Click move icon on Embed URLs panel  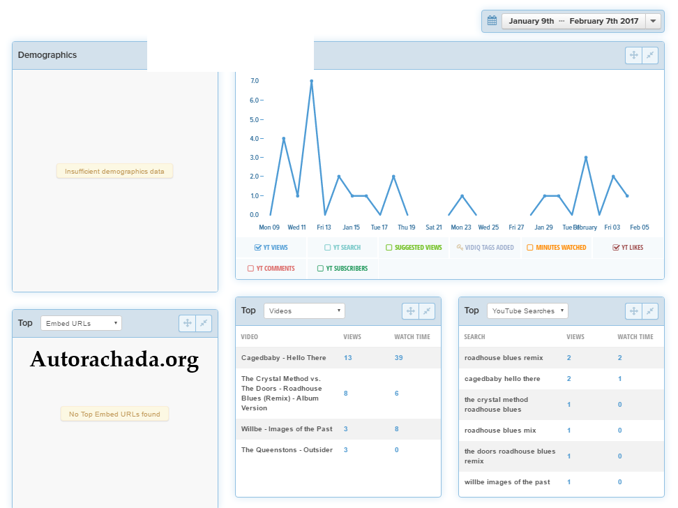[187, 323]
